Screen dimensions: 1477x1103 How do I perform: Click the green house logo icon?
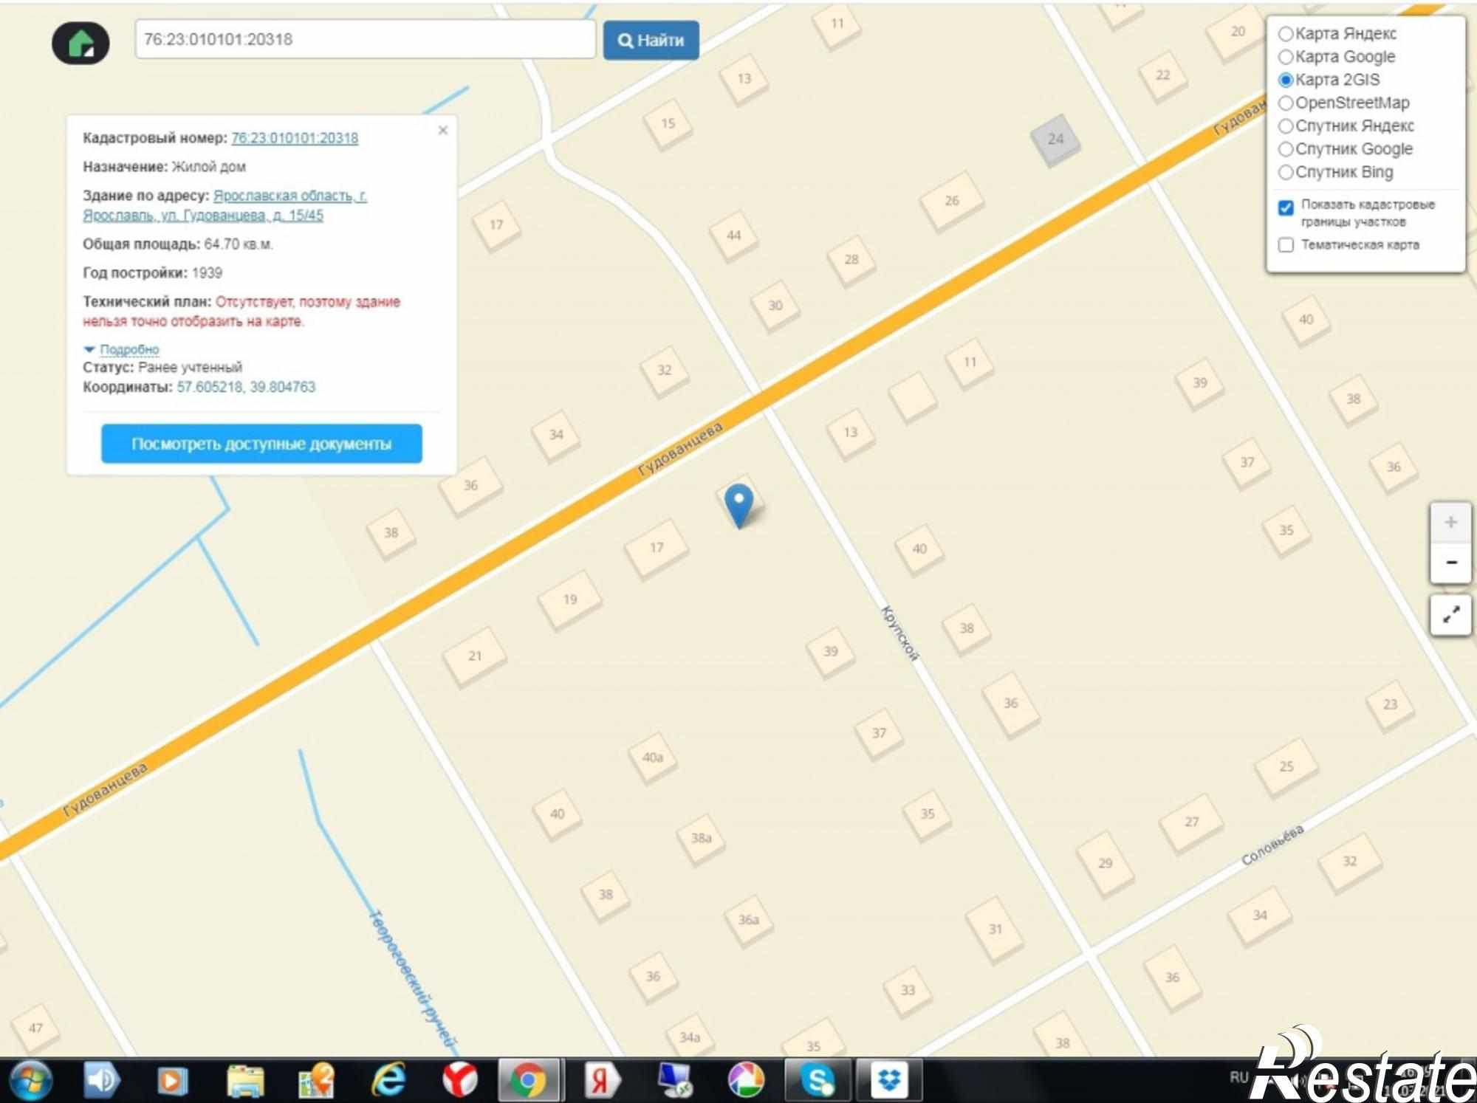(x=80, y=43)
